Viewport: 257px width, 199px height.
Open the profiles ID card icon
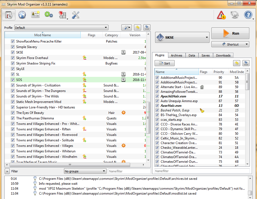click(35, 15)
